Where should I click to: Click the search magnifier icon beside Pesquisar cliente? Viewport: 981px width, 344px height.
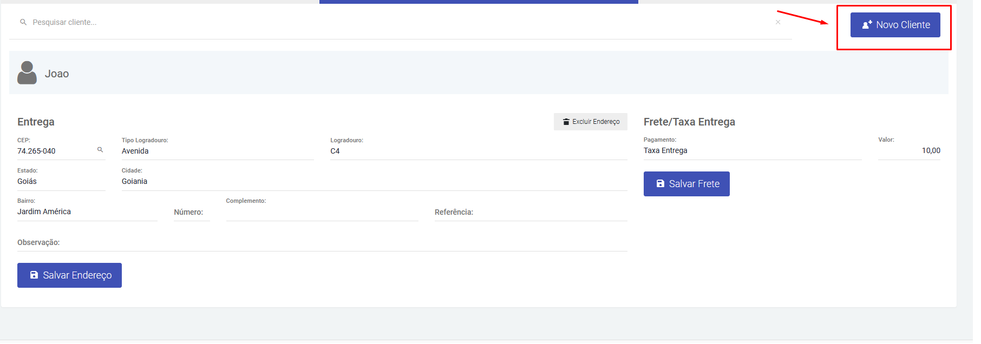click(23, 22)
